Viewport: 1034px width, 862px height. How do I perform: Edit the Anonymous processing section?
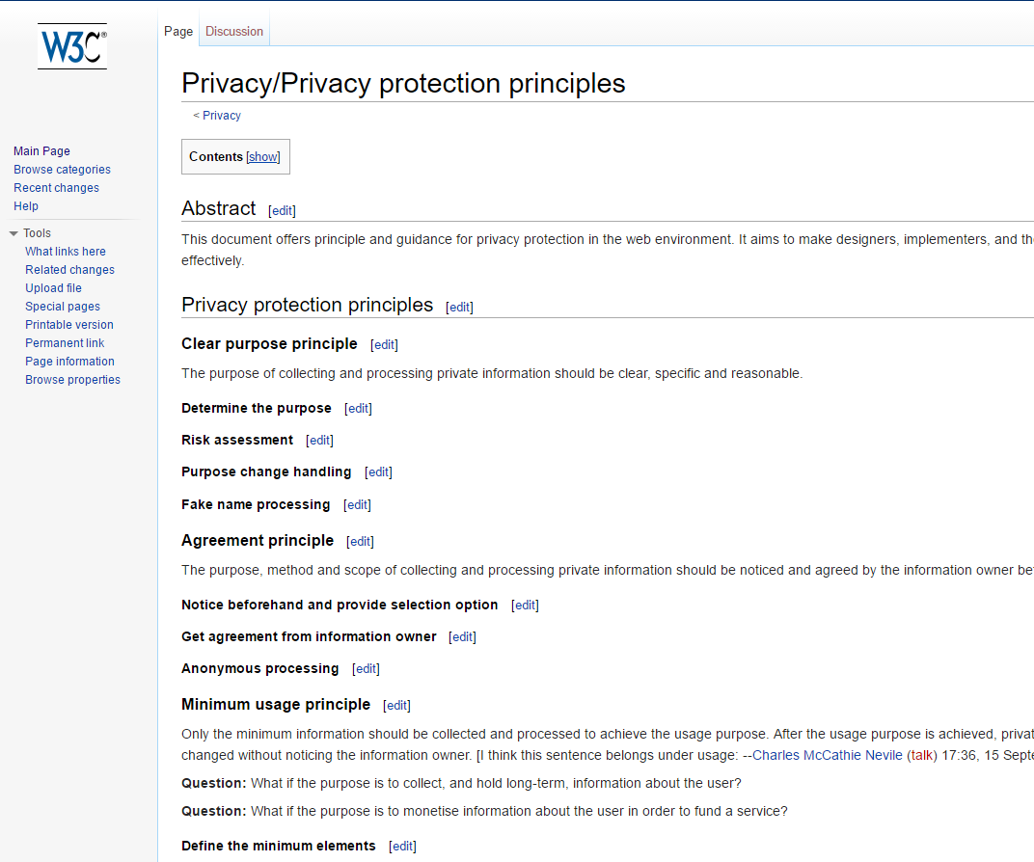tap(366, 669)
